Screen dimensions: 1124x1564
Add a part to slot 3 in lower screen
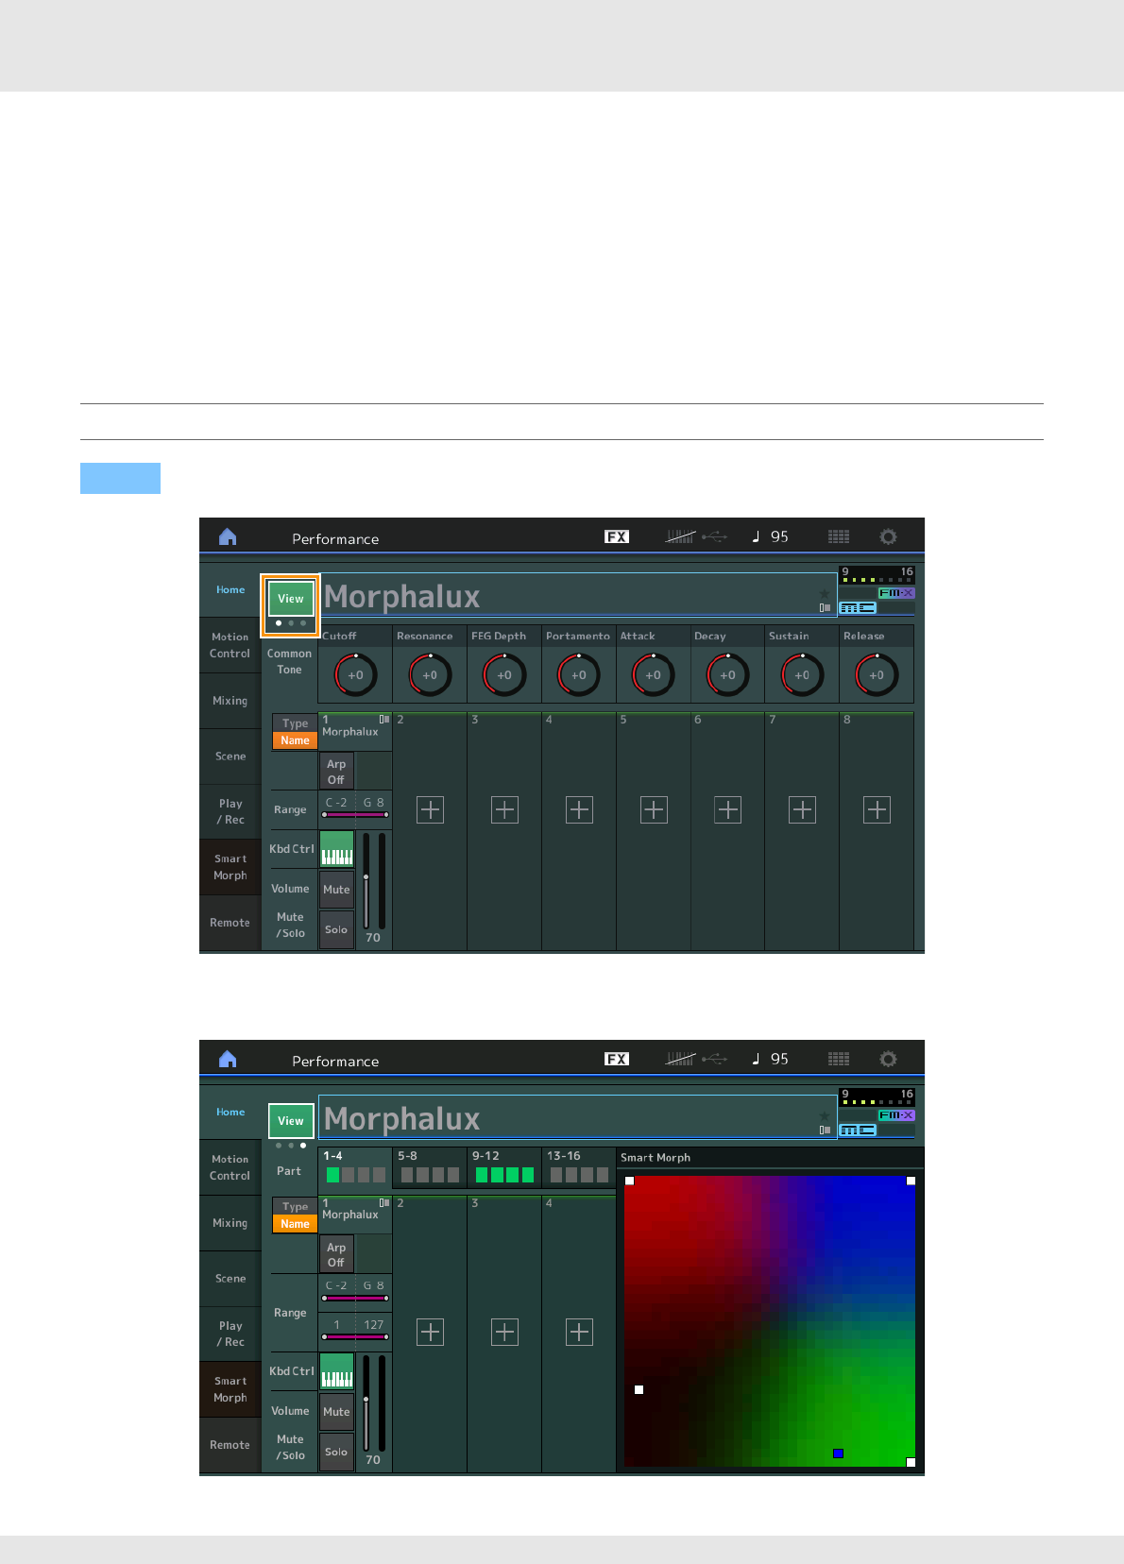pyautogui.click(x=504, y=1332)
